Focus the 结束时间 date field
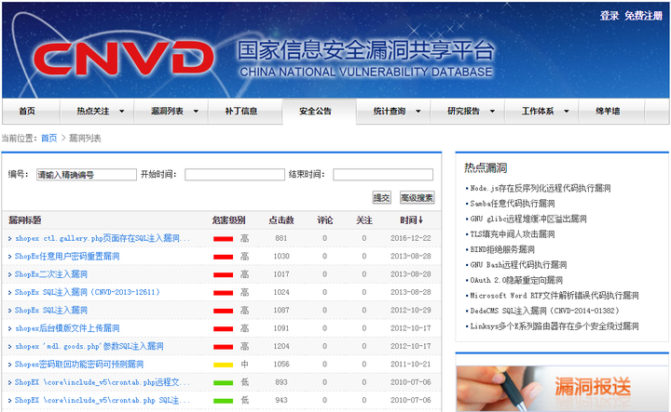671x412 pixels. click(383, 175)
